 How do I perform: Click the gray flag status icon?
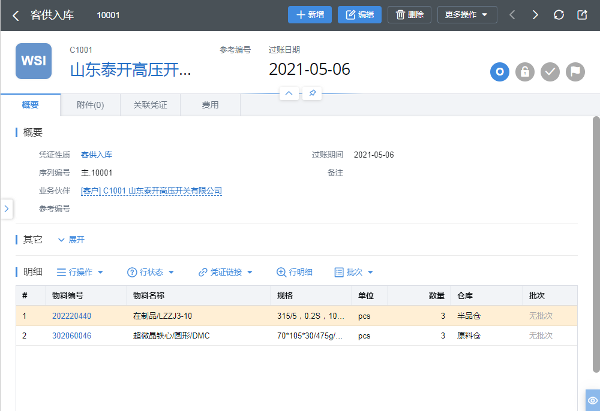click(575, 72)
